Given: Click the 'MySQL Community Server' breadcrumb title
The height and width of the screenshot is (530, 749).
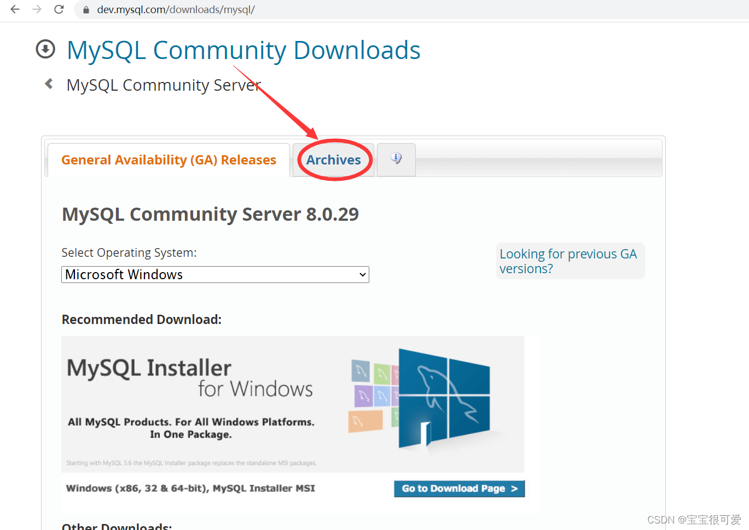Looking at the screenshot, I should pos(164,85).
